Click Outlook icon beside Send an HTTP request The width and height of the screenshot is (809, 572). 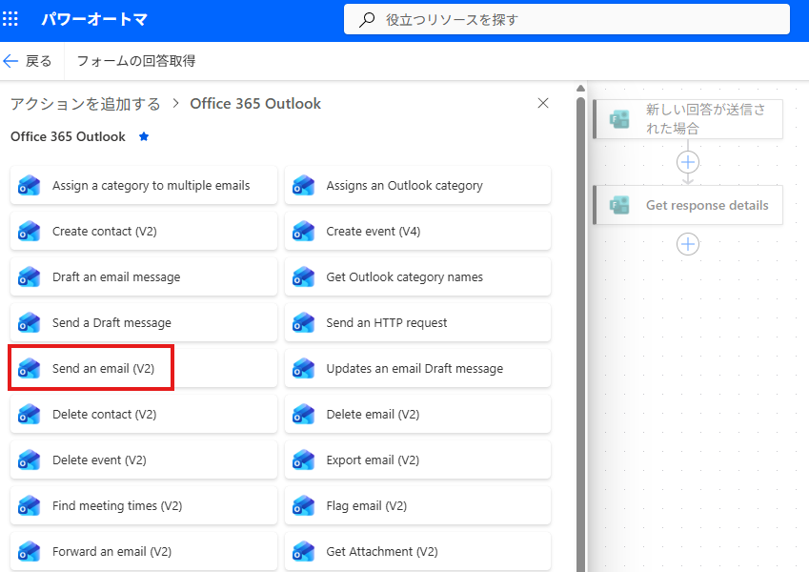coord(303,322)
